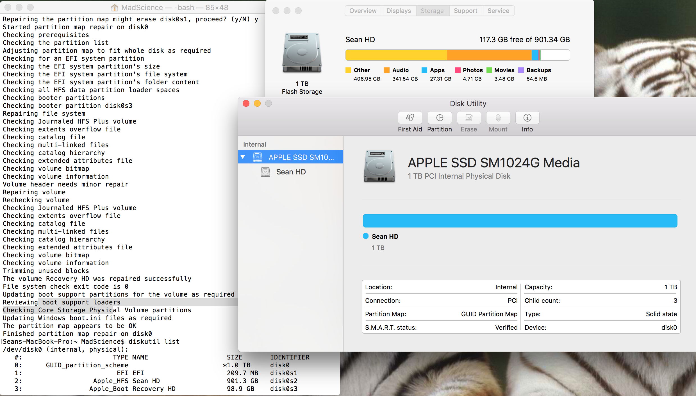Viewport: 696px width, 396px height.
Task: Click the MadScience home icon in Terminal title
Action: click(115, 8)
